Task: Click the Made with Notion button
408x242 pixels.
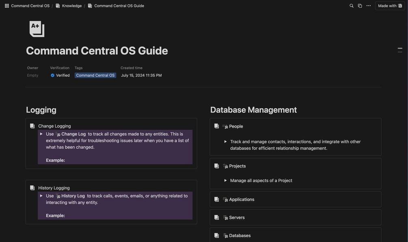Action: [x=390, y=6]
